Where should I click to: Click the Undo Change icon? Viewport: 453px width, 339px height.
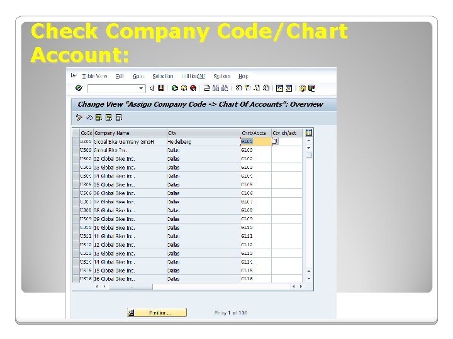[x=89, y=117]
